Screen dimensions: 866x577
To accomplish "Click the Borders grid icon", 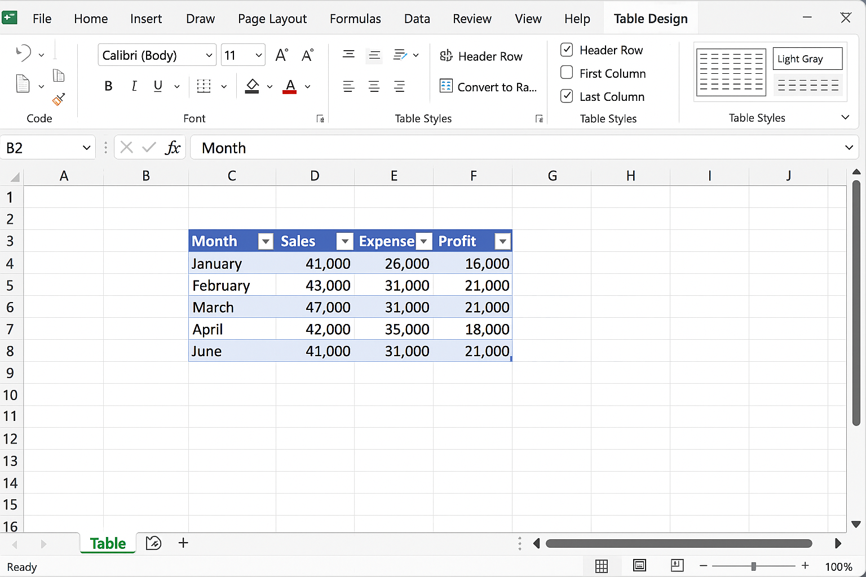I will coord(204,86).
